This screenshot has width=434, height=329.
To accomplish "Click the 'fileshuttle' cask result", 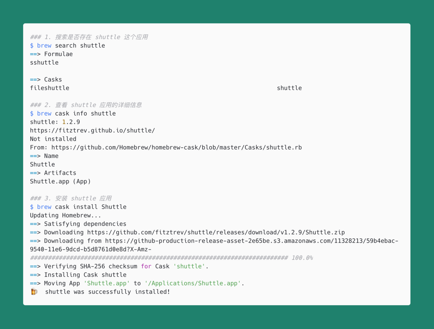I will 50,88.
